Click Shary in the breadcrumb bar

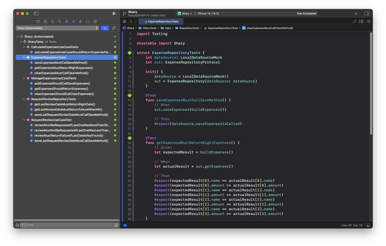(128, 28)
